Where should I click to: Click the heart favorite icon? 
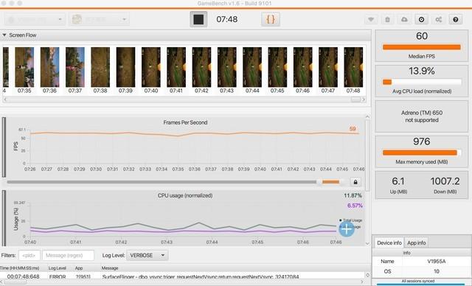click(x=371, y=20)
